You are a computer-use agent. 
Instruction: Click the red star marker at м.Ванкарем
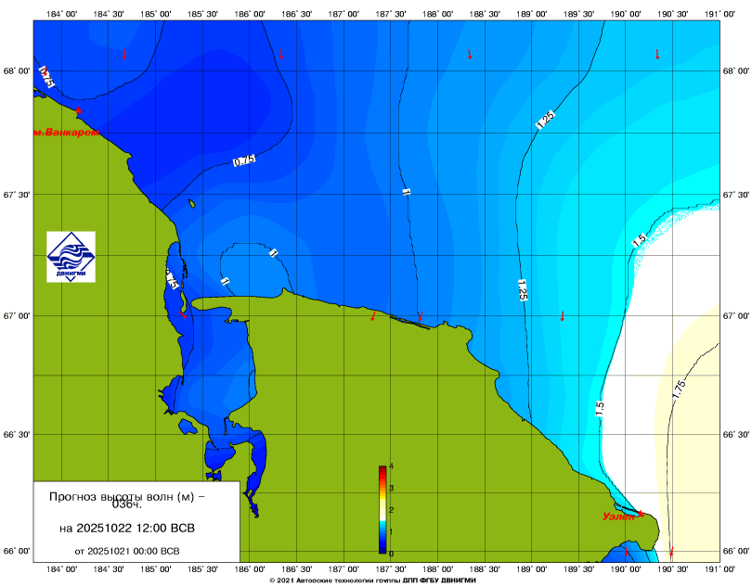79,110
